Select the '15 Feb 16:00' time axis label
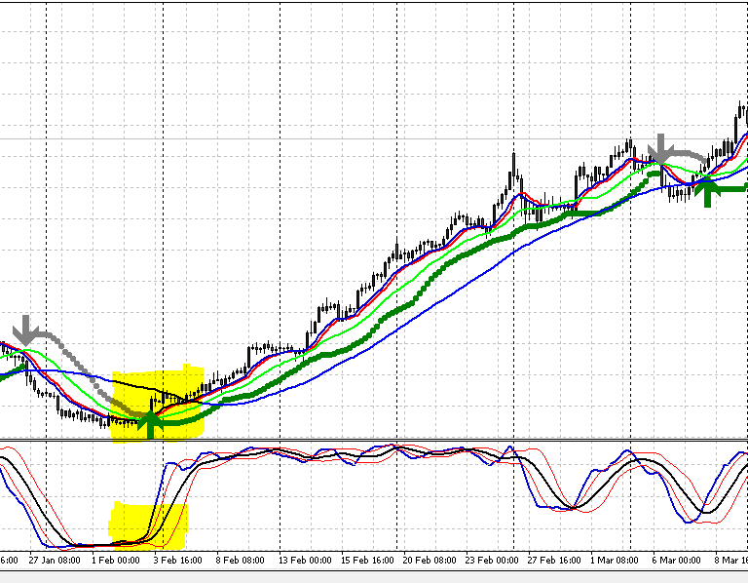 pyautogui.click(x=367, y=560)
